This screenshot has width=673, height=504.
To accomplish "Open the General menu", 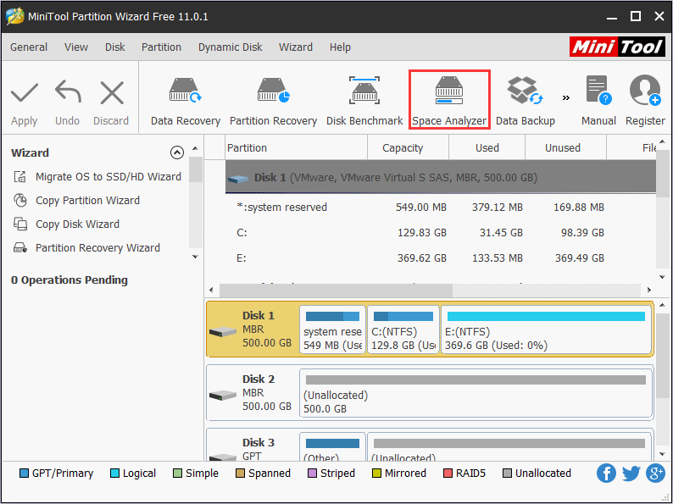I will (29, 47).
